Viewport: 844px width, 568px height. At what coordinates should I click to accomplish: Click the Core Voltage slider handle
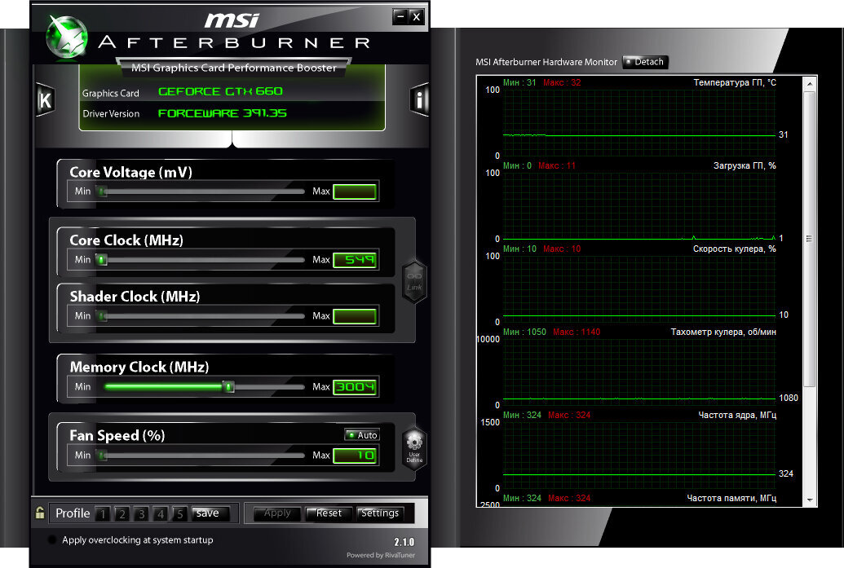point(102,192)
